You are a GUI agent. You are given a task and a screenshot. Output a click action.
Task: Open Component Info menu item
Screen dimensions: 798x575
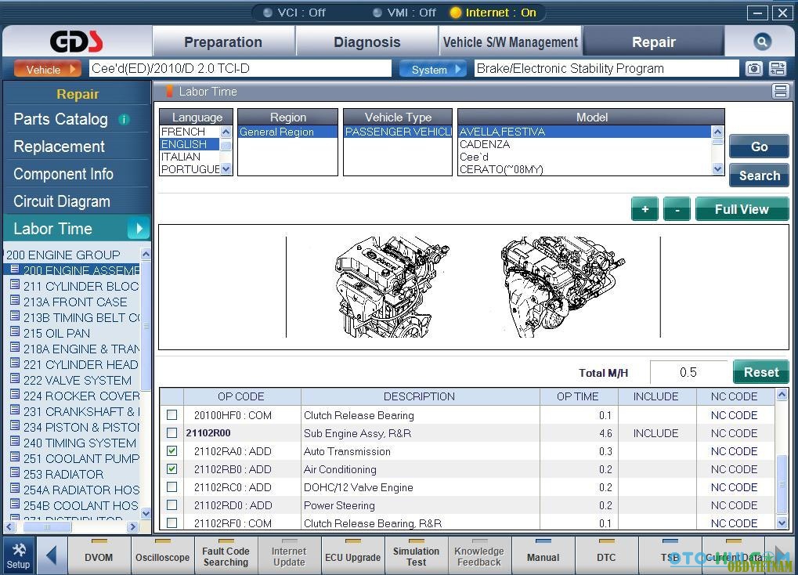[x=63, y=174]
